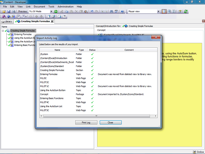Open the Link menu
This screenshot has width=205, height=154.
pos(28,6)
